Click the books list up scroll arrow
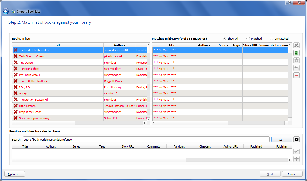 148,45
